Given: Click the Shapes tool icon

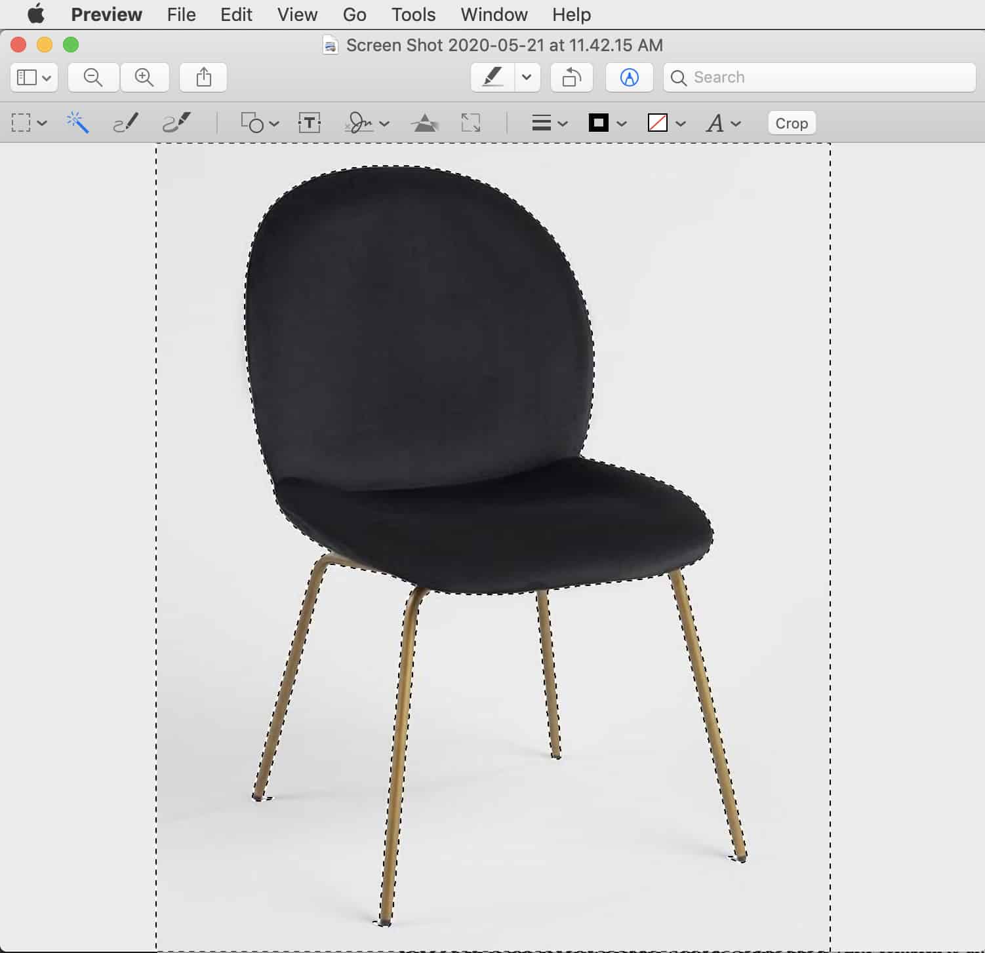Looking at the screenshot, I should point(252,123).
